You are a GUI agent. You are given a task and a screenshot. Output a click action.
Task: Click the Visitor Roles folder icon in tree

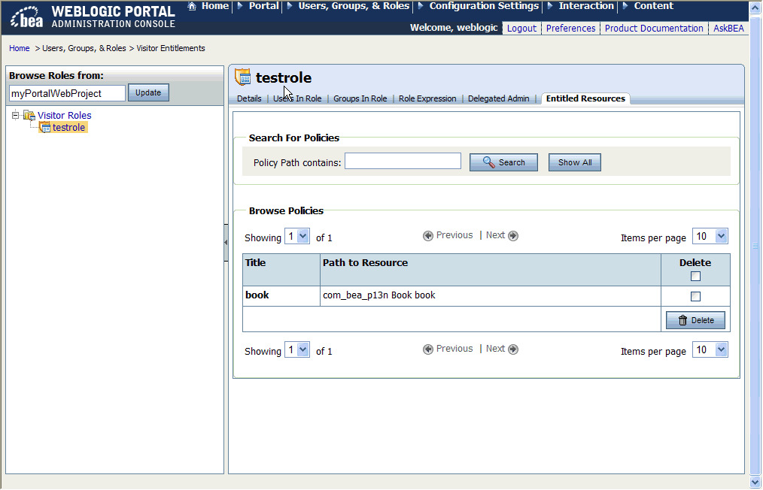29,115
